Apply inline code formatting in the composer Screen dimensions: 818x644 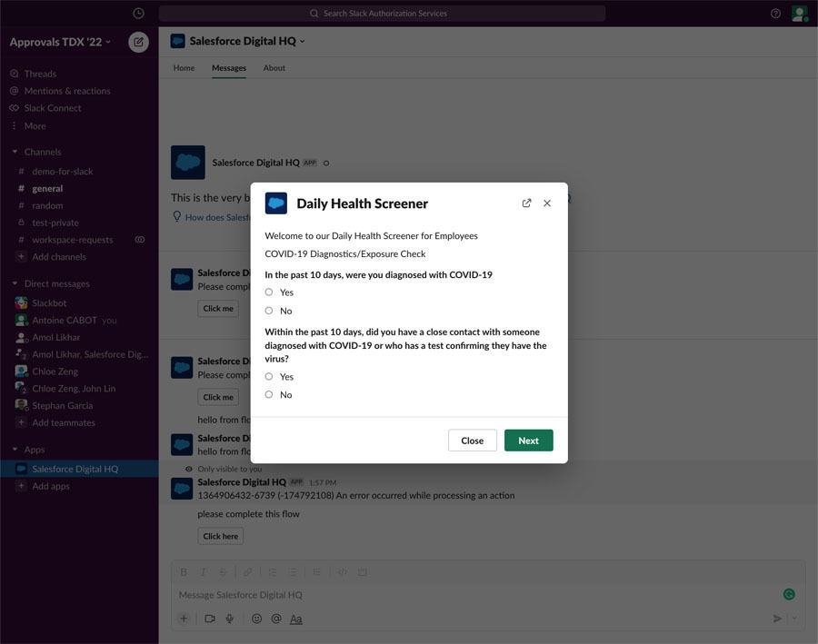(343, 572)
